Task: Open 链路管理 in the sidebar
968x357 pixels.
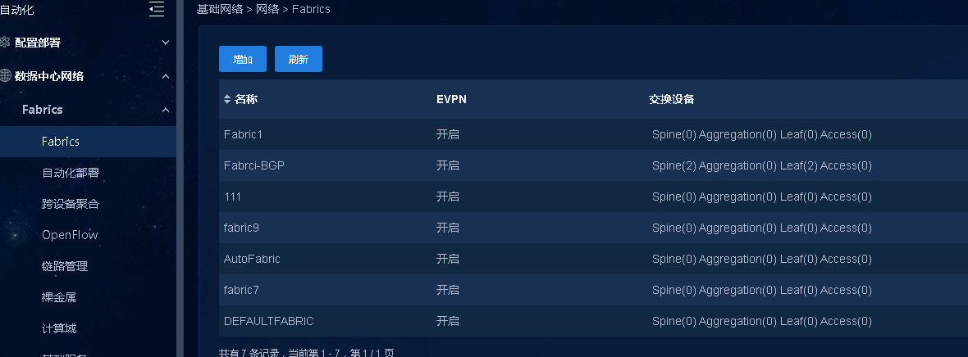Action: click(65, 266)
